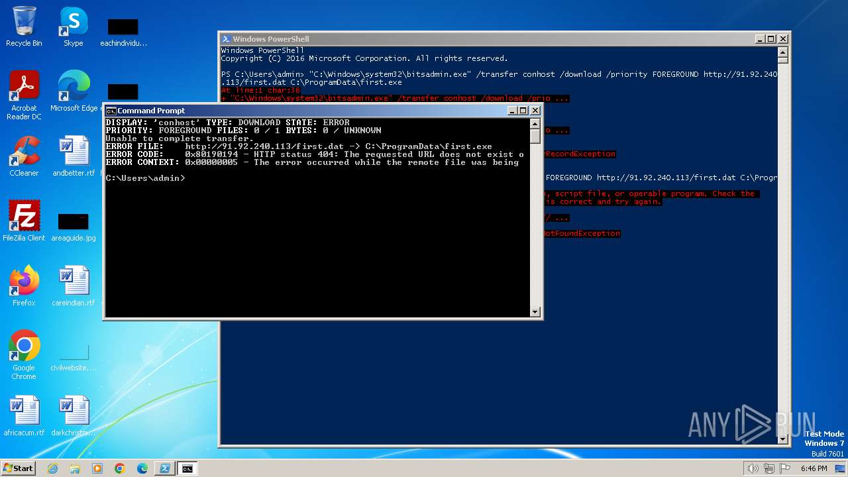The width and height of the screenshot is (848, 477).
Task: Launch the FileZilla Client shortcut
Action: [24, 221]
